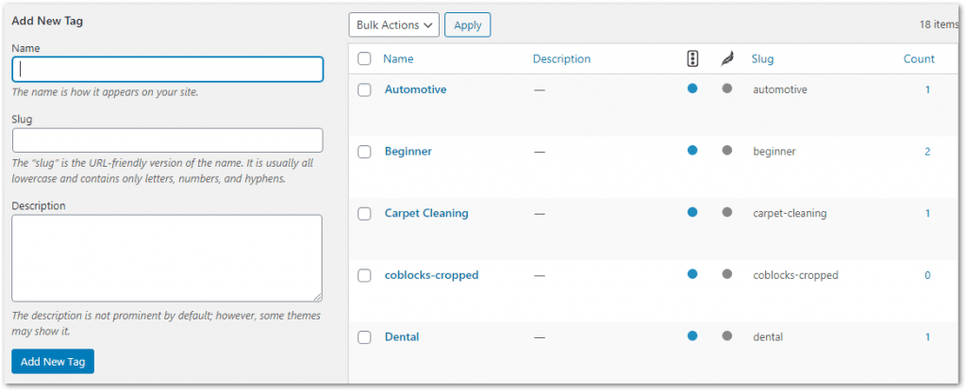Open the Bulk Actions dropdown
The image size is (966, 391).
coord(393,25)
